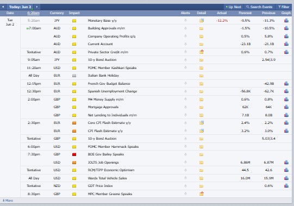Click the Date column header

pyautogui.click(x=10, y=13)
